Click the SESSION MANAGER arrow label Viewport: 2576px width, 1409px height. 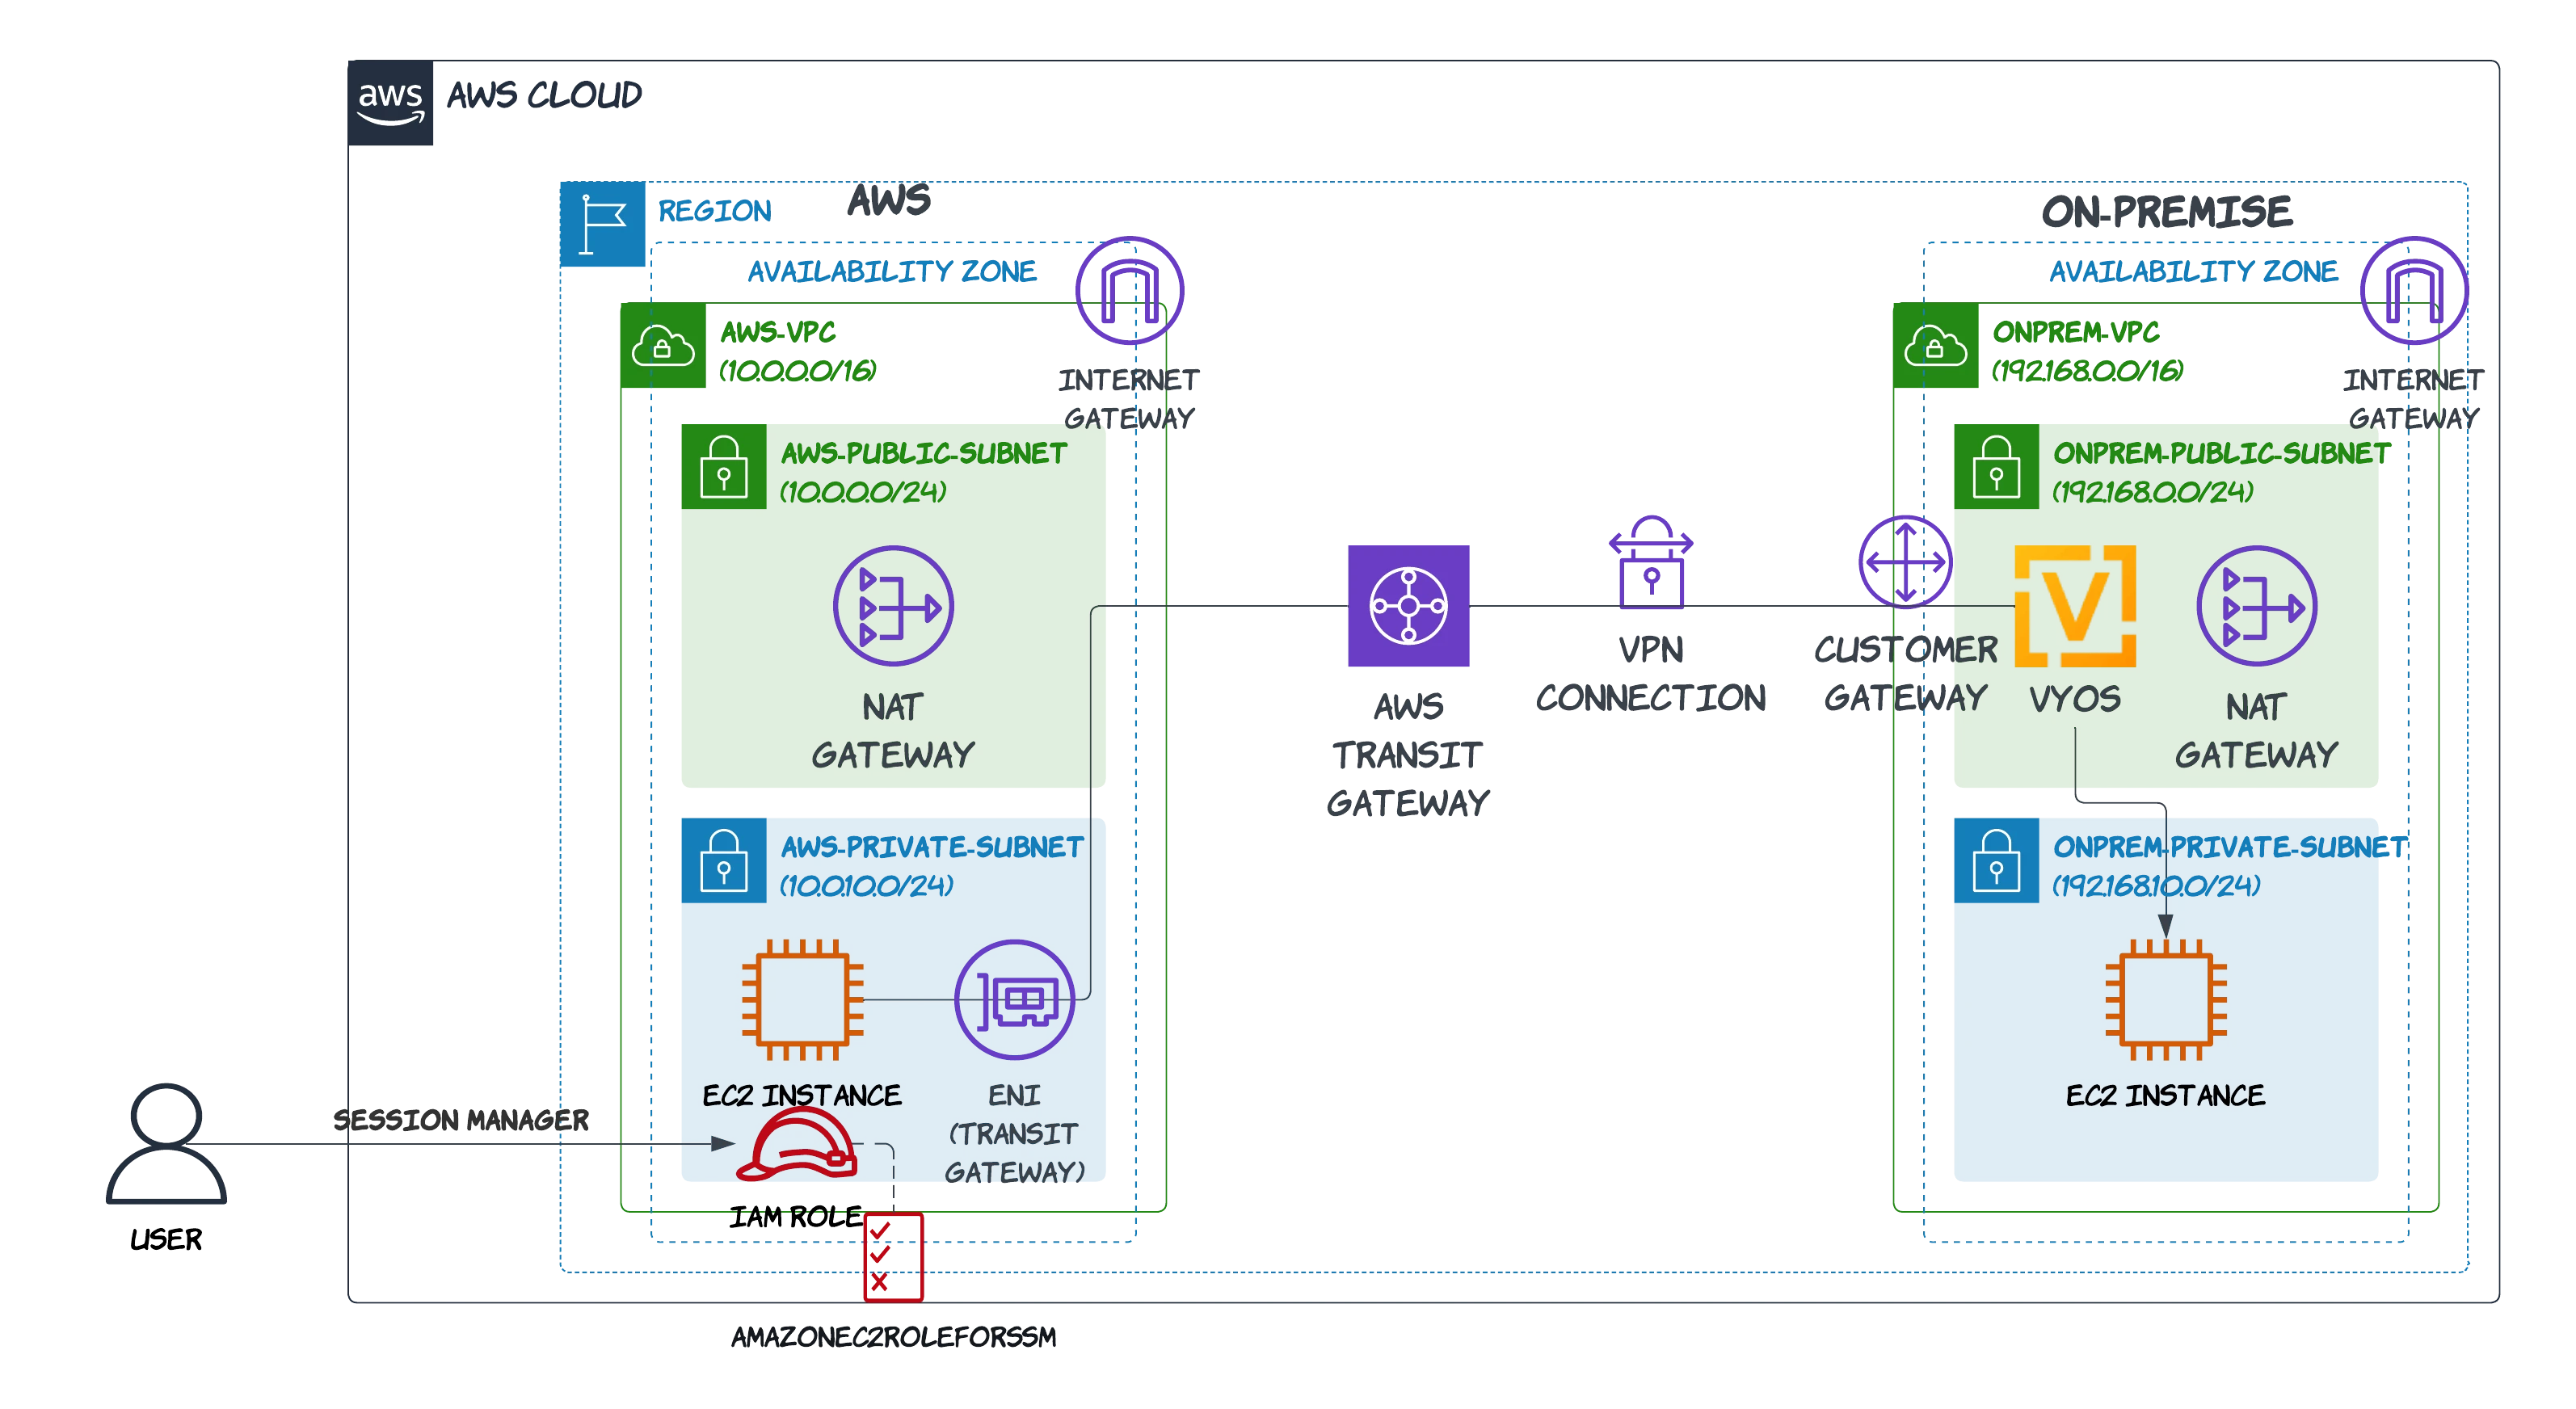click(x=461, y=1120)
